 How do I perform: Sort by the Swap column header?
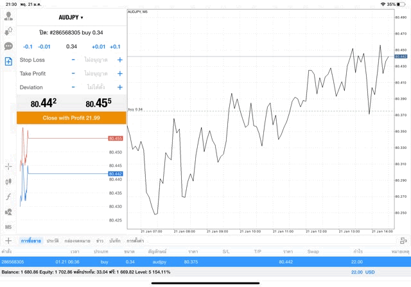click(313, 252)
